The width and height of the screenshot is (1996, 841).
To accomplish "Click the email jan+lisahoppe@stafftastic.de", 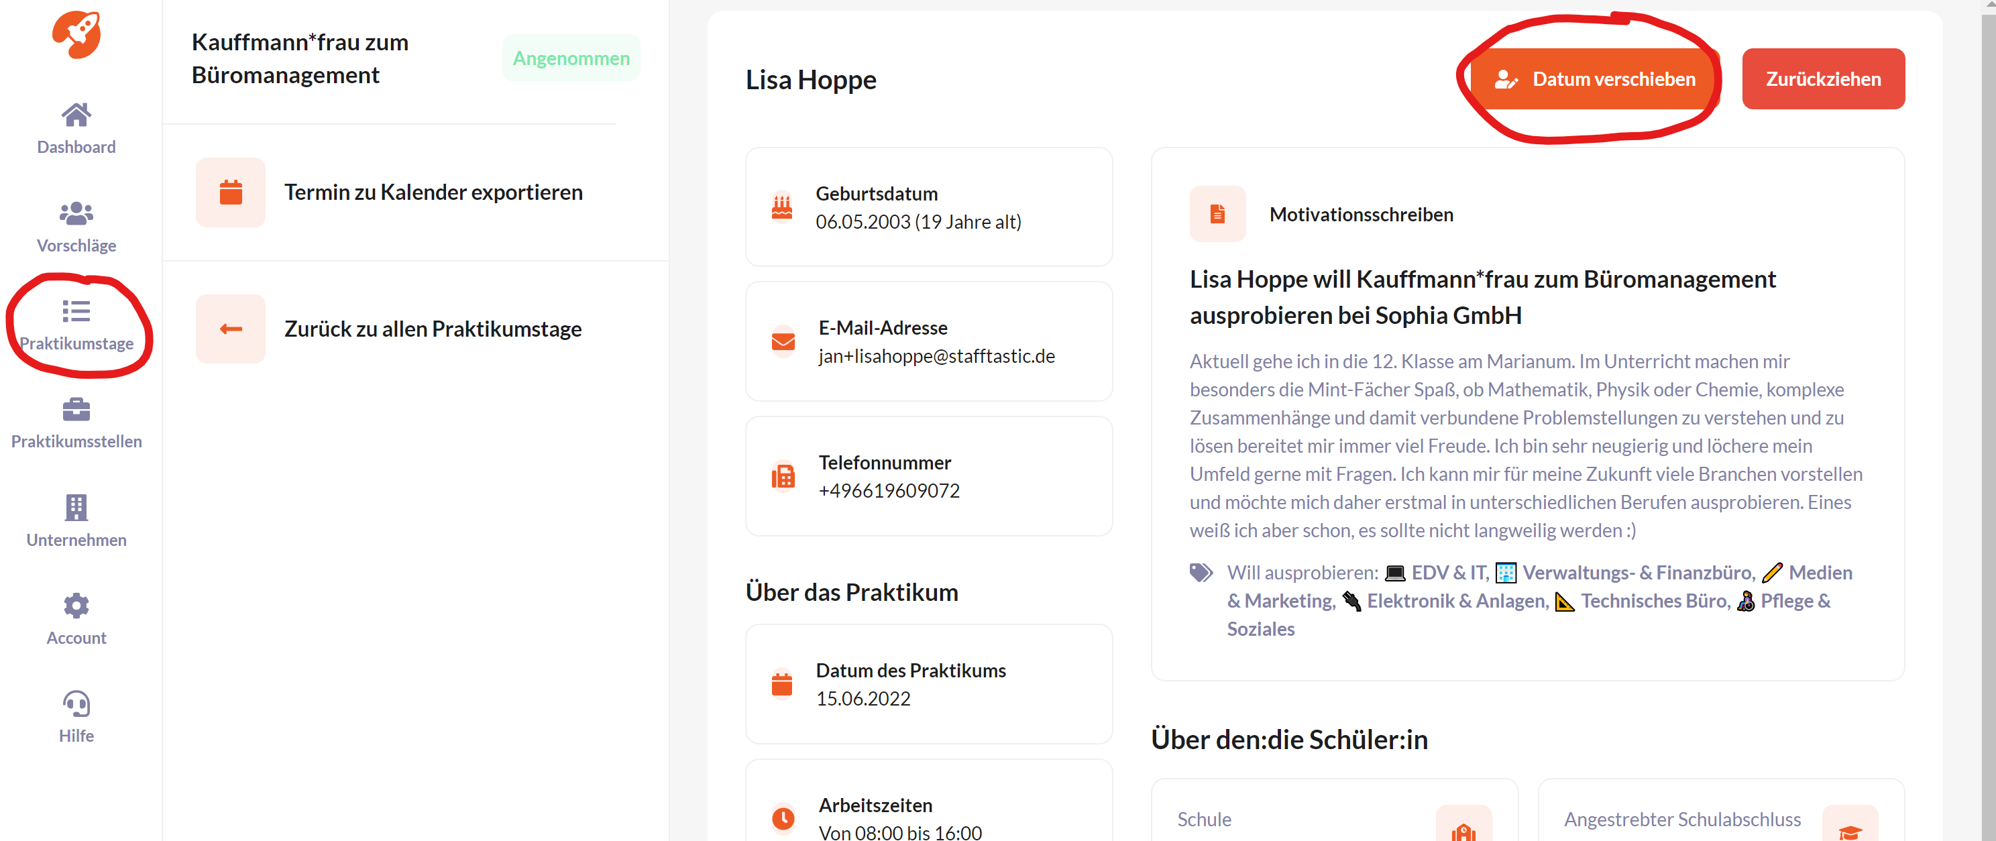I will tap(936, 355).
